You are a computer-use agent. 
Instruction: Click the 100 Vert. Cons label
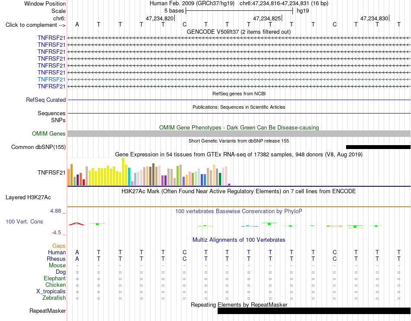click(x=24, y=221)
